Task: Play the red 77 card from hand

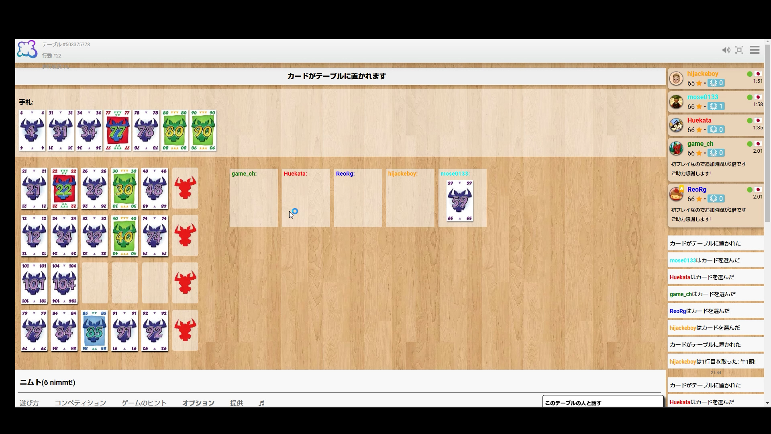Action: (x=118, y=131)
